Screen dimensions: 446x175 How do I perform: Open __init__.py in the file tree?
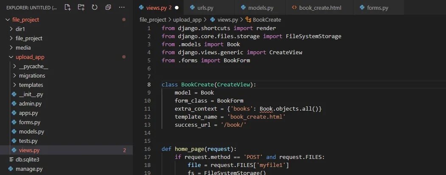31,94
